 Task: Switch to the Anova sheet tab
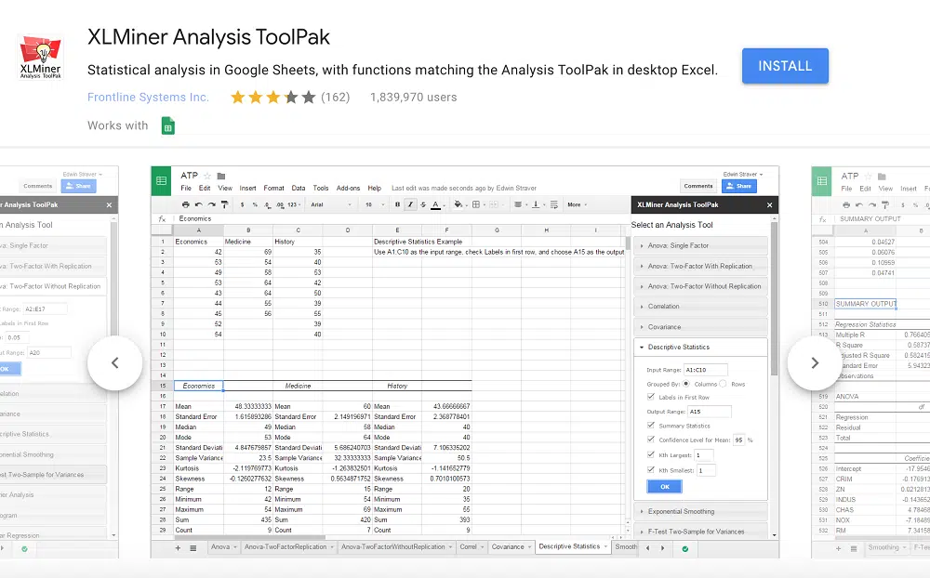point(223,547)
